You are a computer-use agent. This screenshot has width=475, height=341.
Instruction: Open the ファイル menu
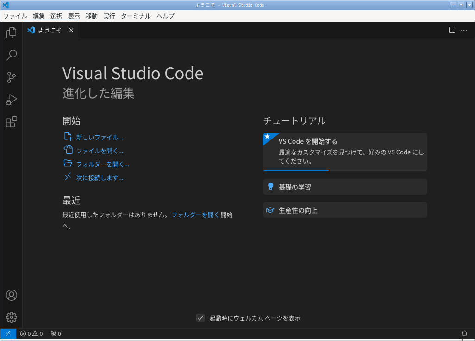15,16
